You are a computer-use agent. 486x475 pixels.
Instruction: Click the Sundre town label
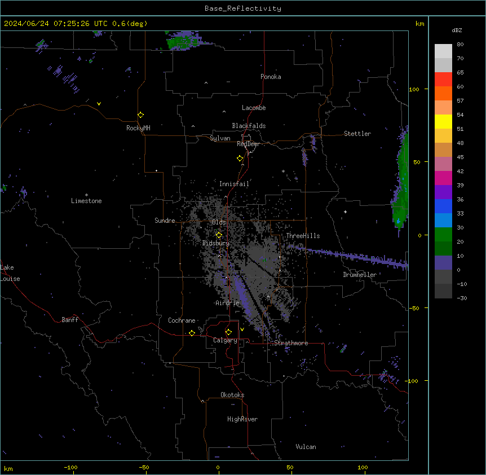(x=165, y=221)
